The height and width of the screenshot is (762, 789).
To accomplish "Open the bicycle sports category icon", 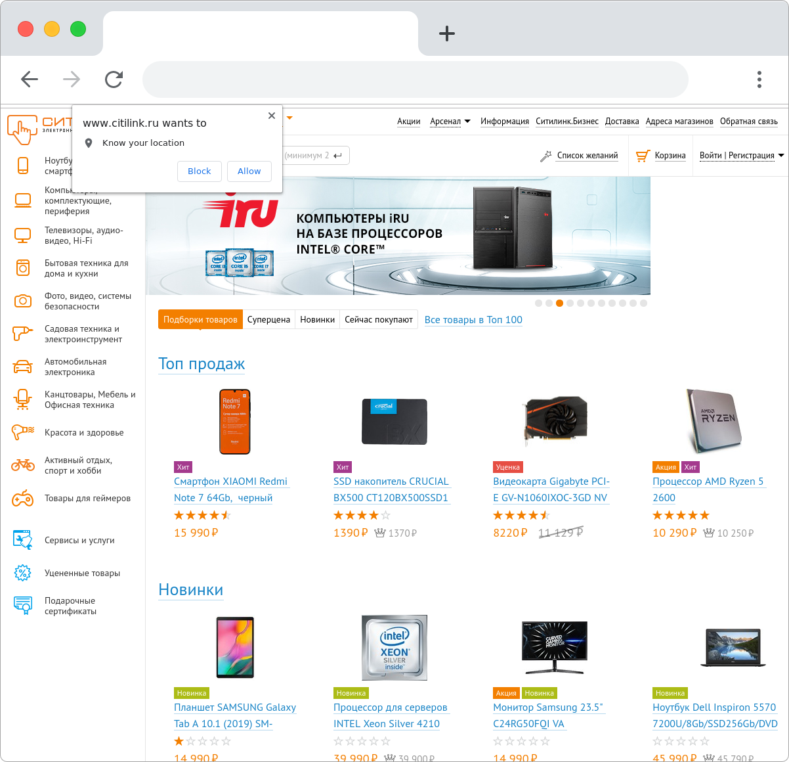I will 23,465.
